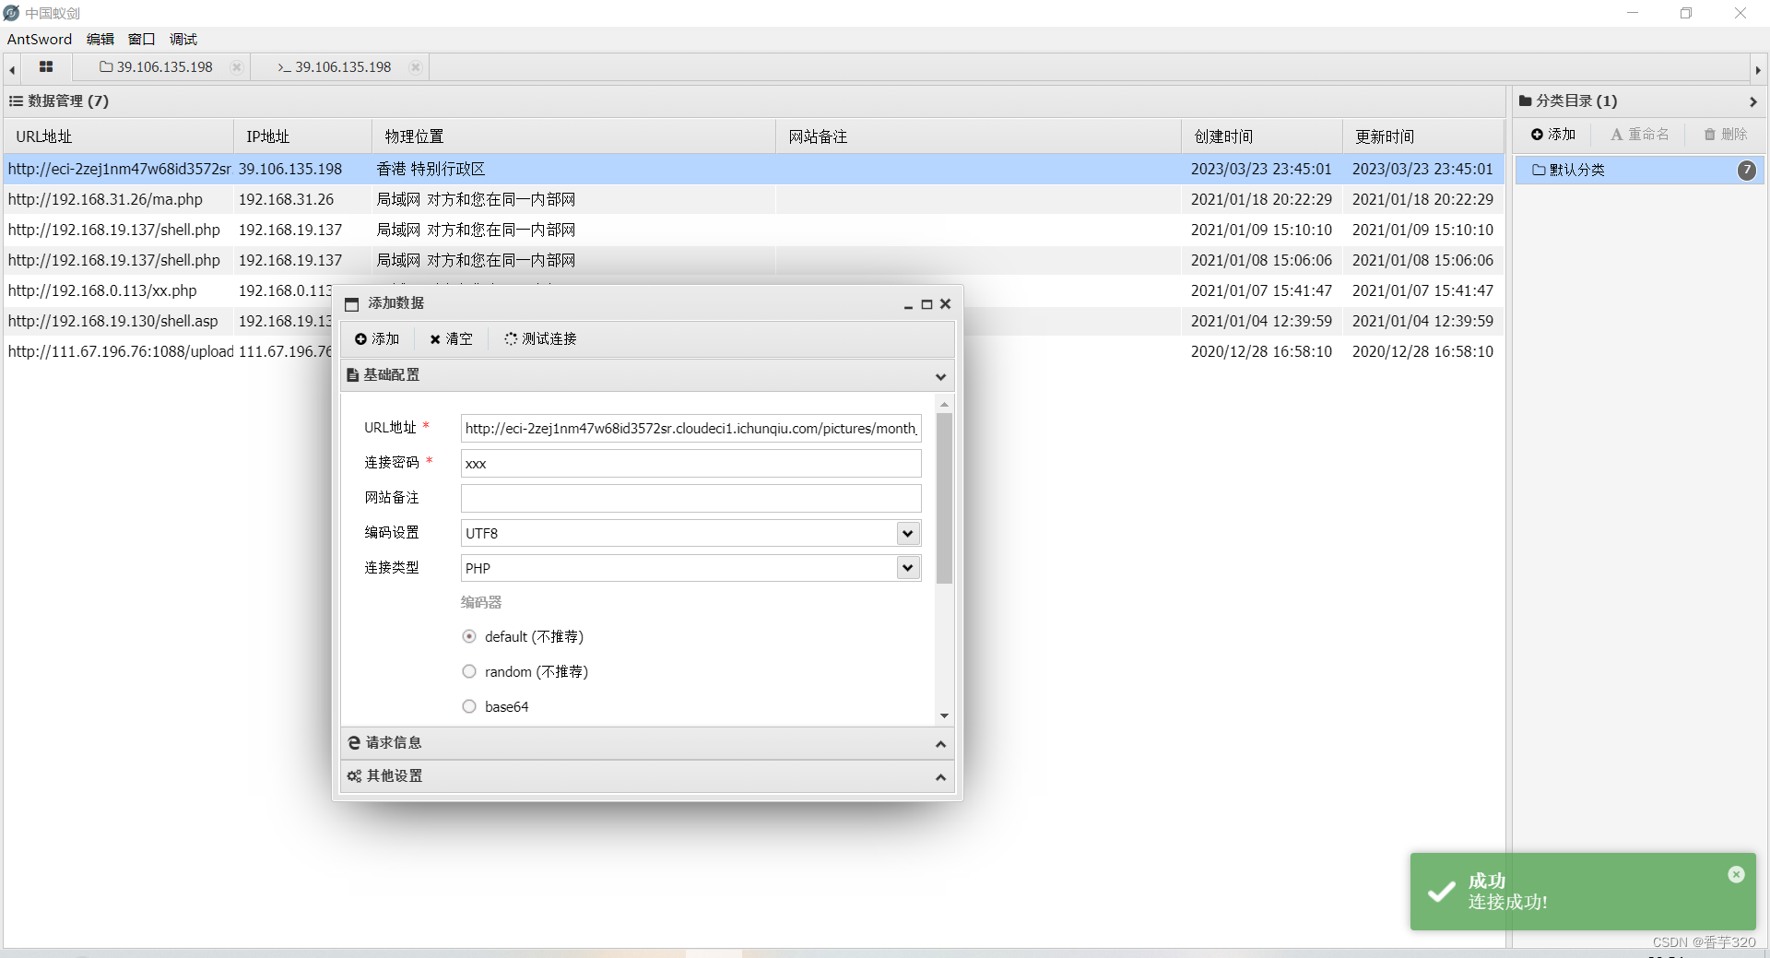Open the 窗口 menu
The height and width of the screenshot is (958, 1770).
141,39
